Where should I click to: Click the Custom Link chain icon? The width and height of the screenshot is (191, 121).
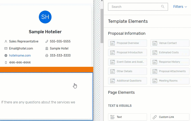pyautogui.click(x=155, y=117)
